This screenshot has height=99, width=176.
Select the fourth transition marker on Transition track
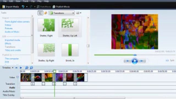point(65,84)
